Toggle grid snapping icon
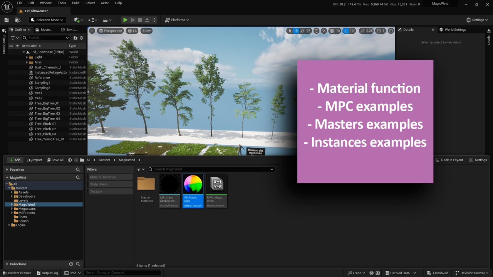Image resolution: width=493 pixels, height=277 pixels. [332, 31]
